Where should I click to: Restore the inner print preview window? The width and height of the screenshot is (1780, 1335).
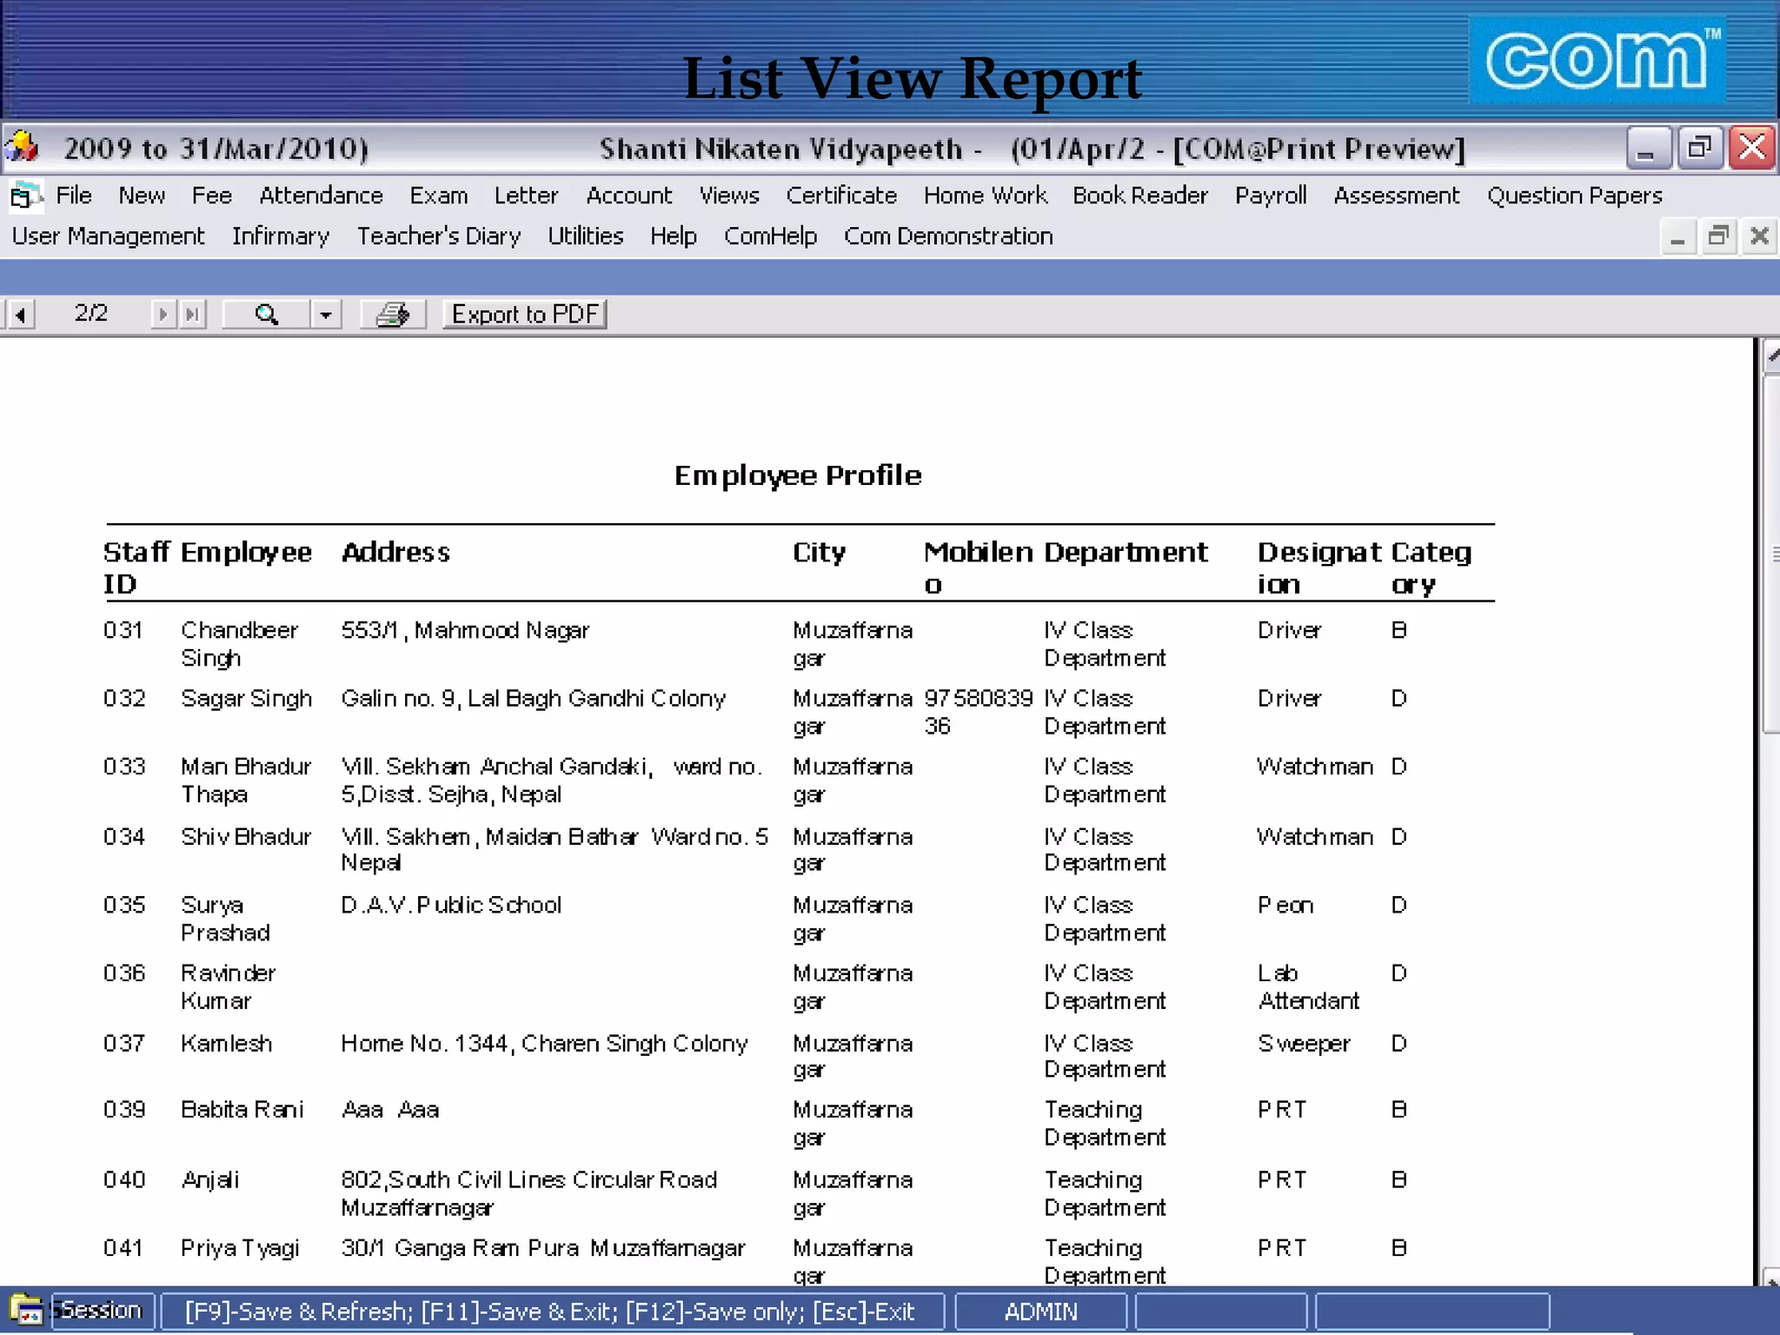click(x=1718, y=236)
